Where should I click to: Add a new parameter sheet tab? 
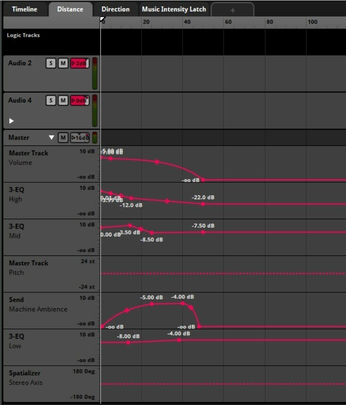click(x=232, y=10)
